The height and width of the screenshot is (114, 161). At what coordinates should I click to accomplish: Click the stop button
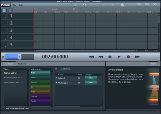110,57
